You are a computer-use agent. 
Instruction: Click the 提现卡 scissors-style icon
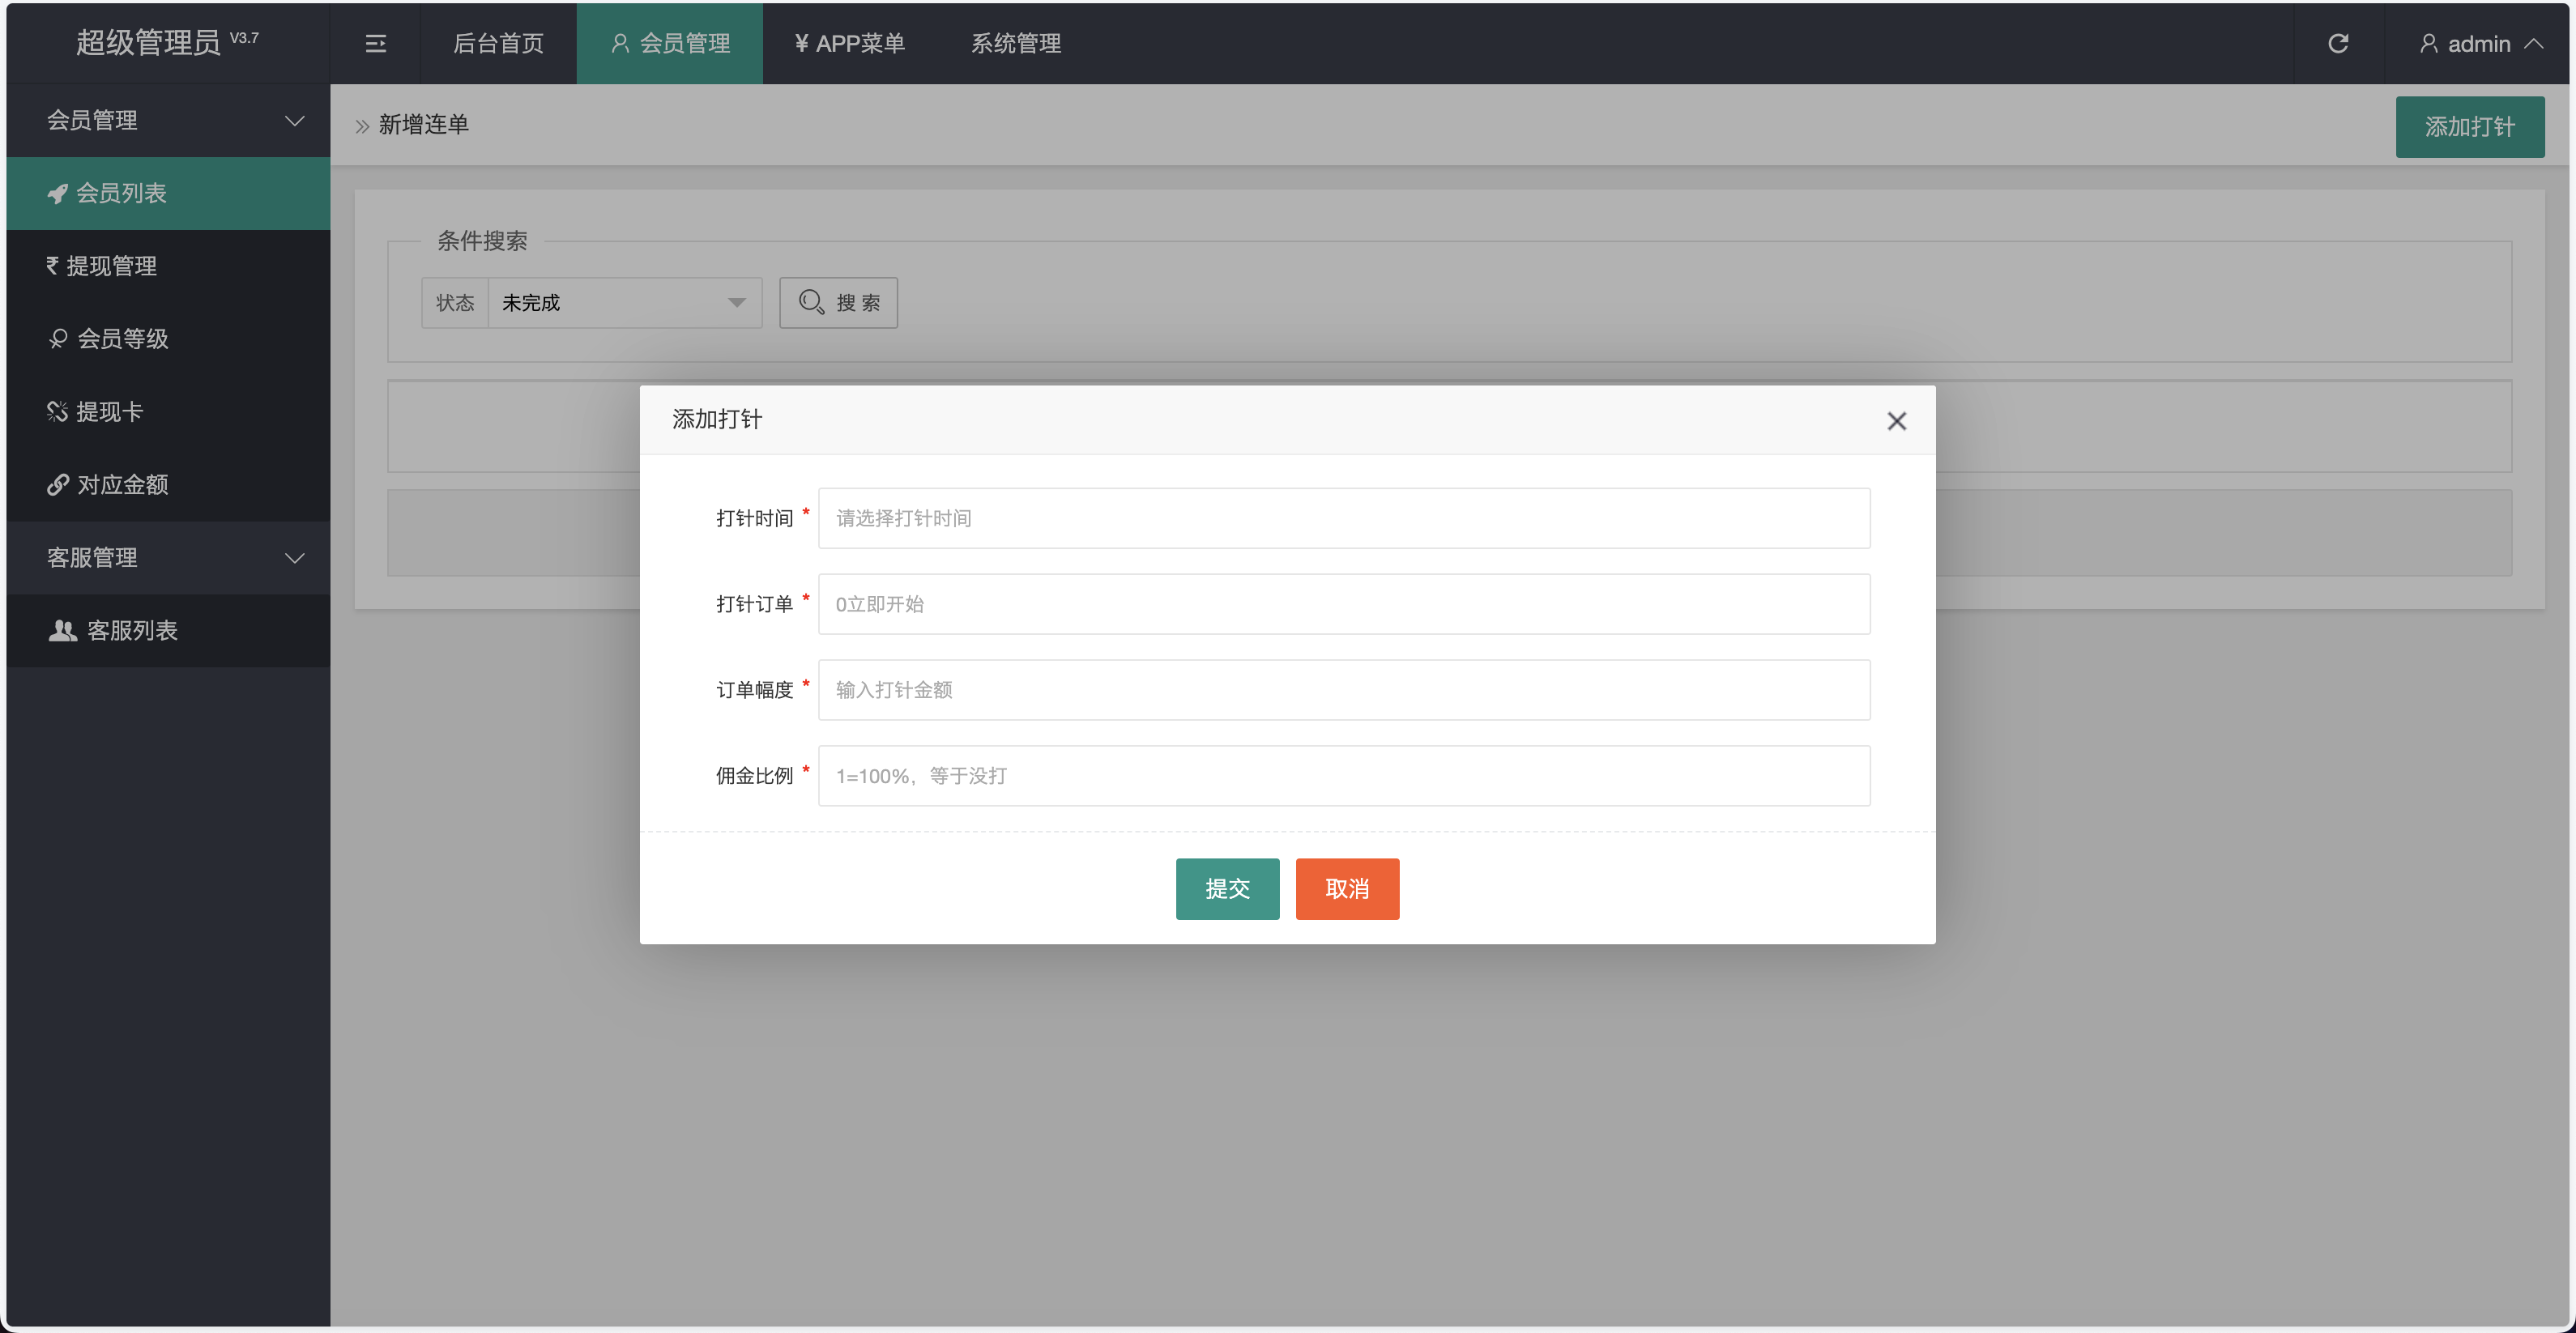coord(57,411)
